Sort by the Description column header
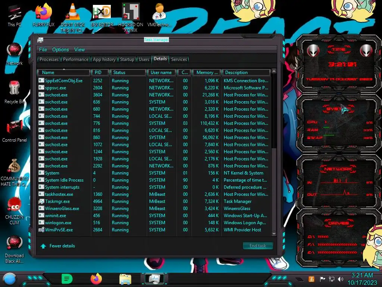The image size is (382, 287). coord(246,72)
